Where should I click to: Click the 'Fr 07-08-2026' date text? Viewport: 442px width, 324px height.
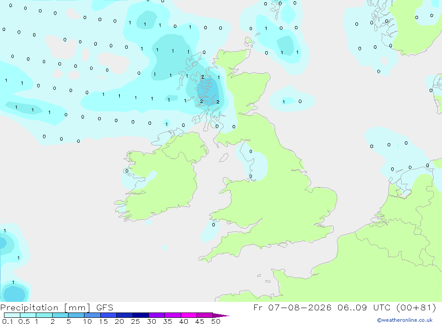[x=292, y=307]
